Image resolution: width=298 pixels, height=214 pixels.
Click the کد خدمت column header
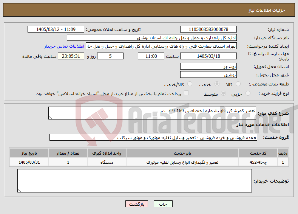pos(258,153)
